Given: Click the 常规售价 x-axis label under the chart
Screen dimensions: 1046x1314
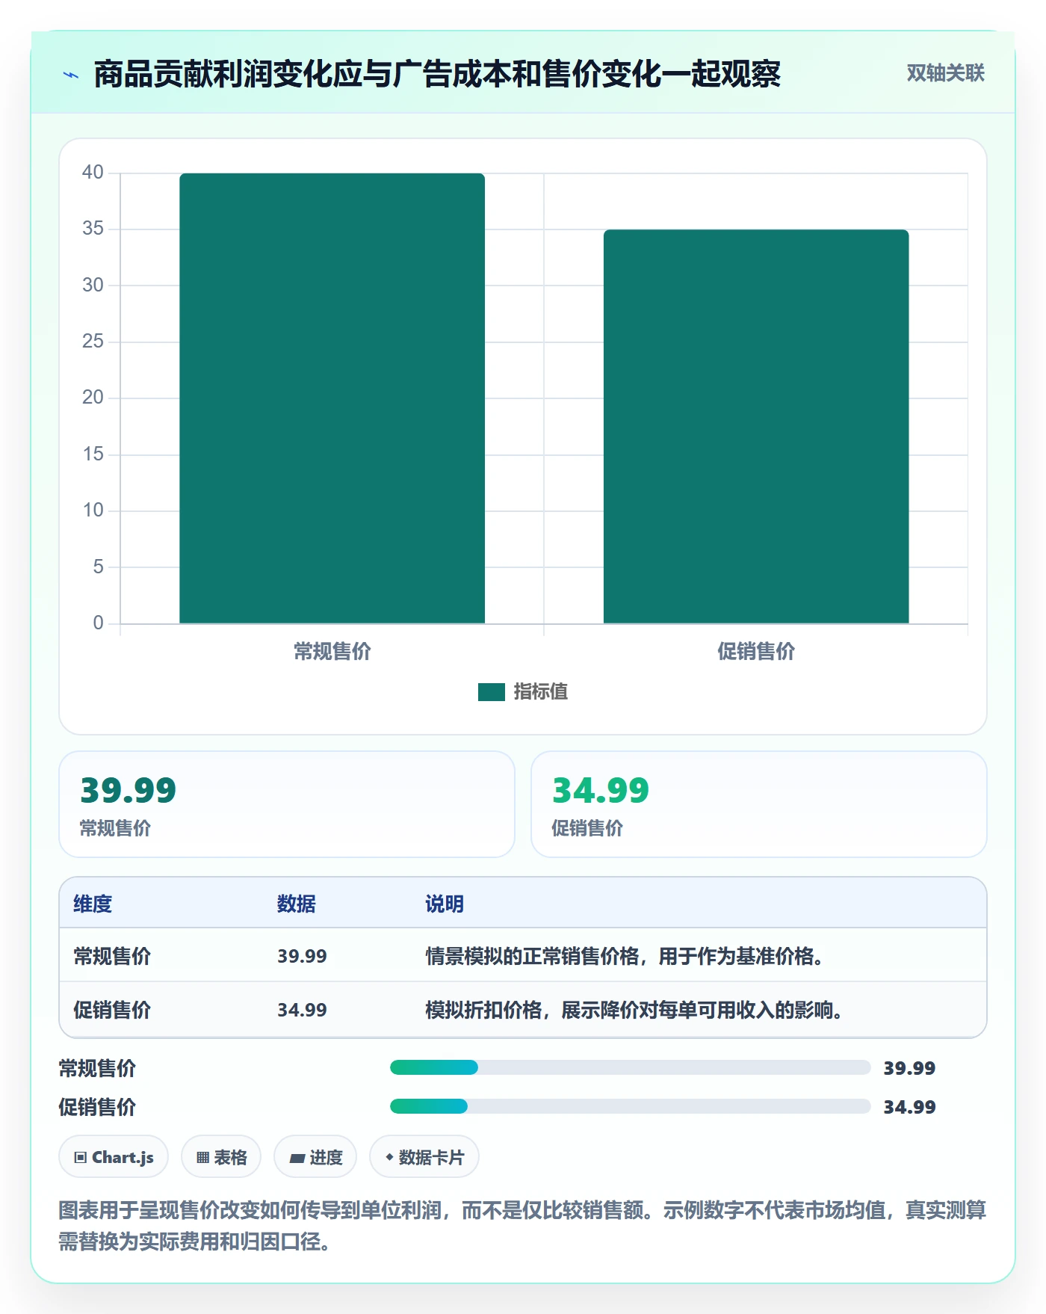Looking at the screenshot, I should (332, 652).
